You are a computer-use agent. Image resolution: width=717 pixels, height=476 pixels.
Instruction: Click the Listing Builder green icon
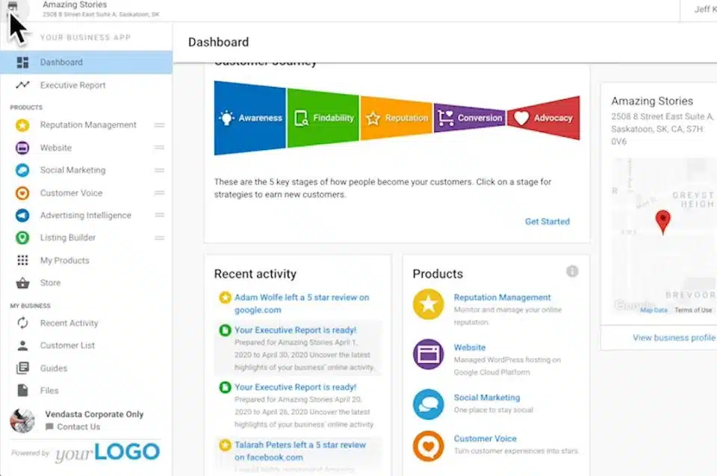[20, 237]
